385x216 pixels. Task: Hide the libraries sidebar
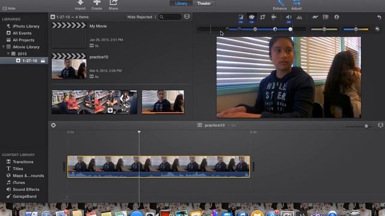click(x=9, y=8)
